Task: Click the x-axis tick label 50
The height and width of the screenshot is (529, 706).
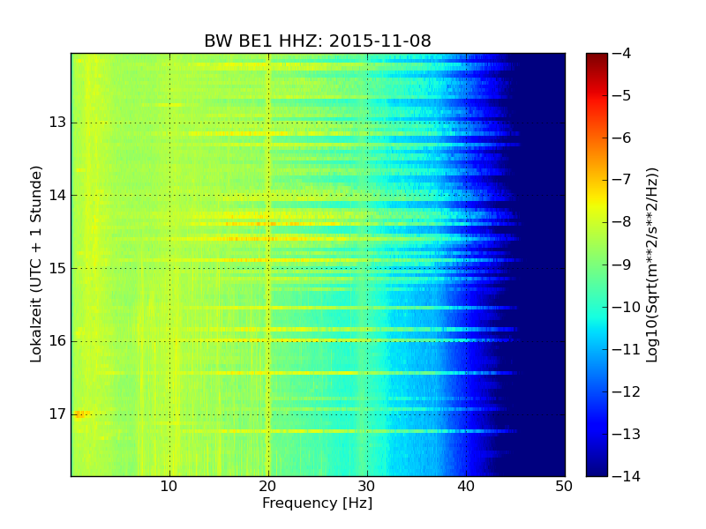Action: 564,487
